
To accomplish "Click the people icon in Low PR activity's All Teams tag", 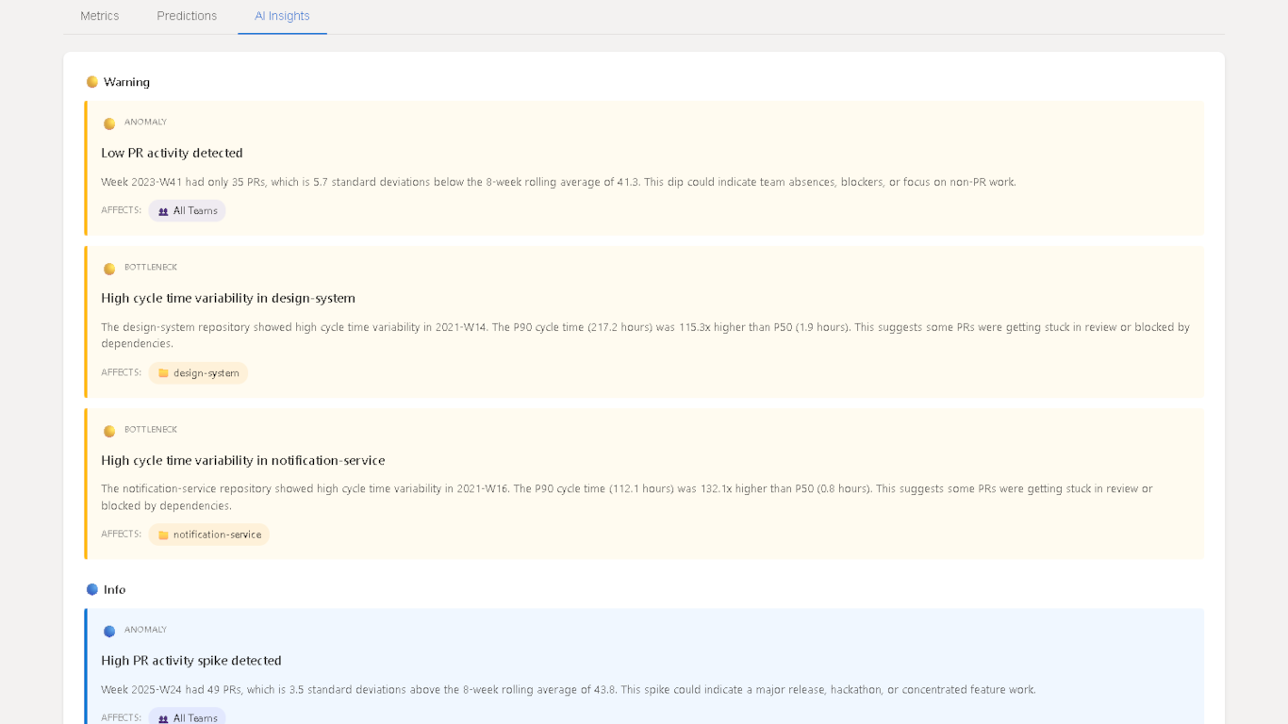I will coord(163,211).
